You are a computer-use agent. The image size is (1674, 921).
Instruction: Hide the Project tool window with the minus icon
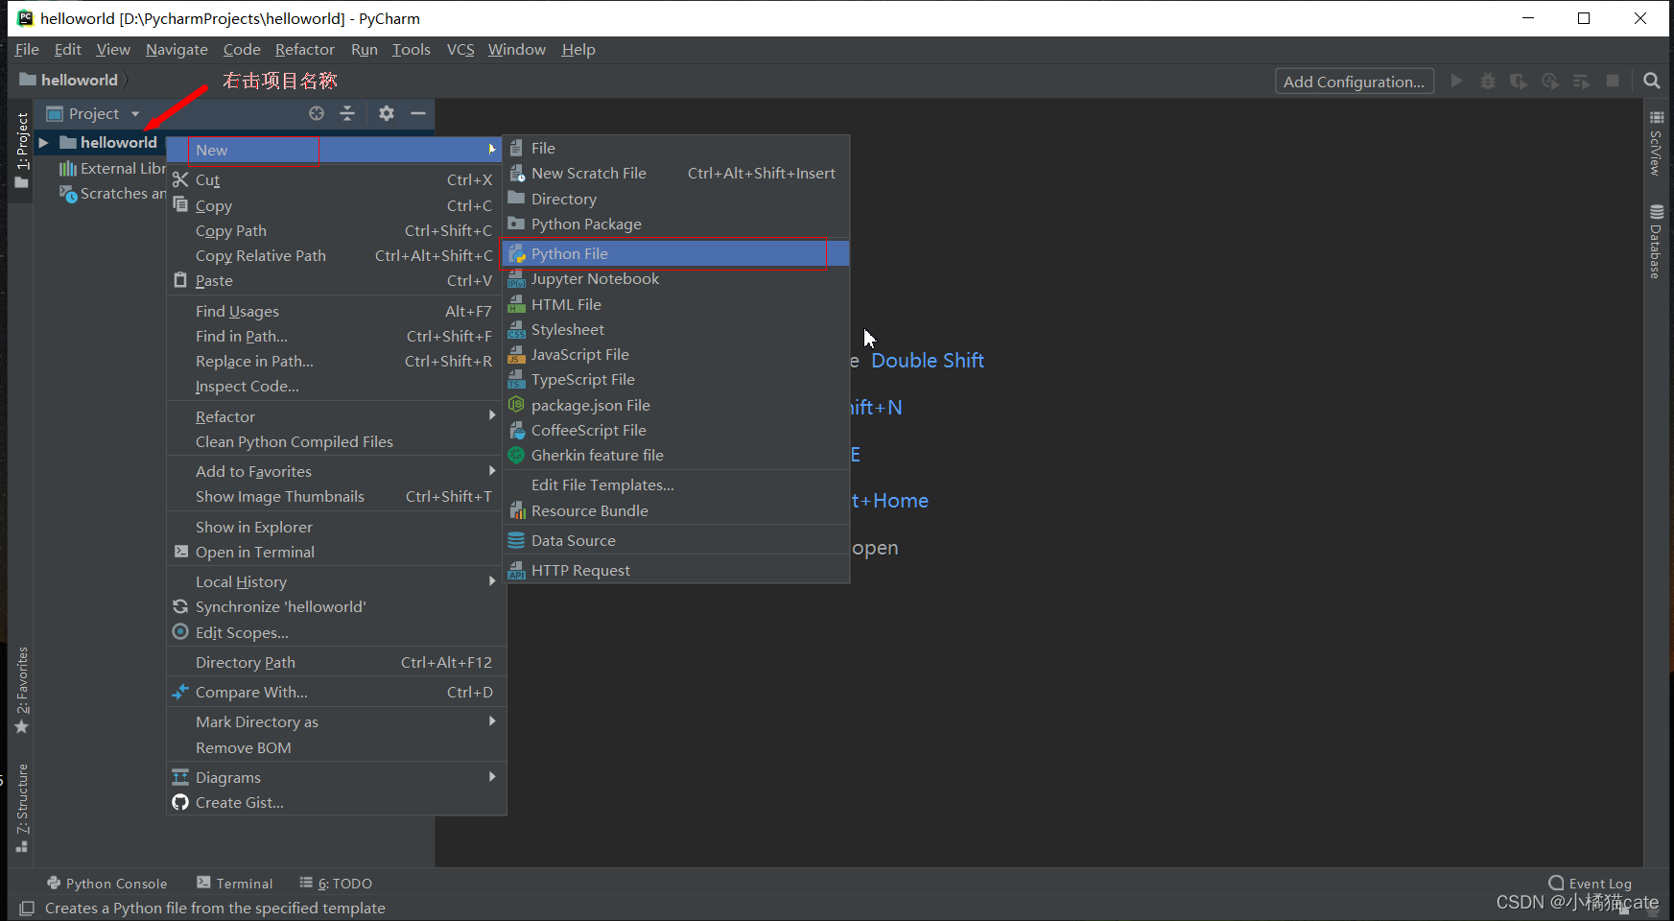[x=417, y=113]
